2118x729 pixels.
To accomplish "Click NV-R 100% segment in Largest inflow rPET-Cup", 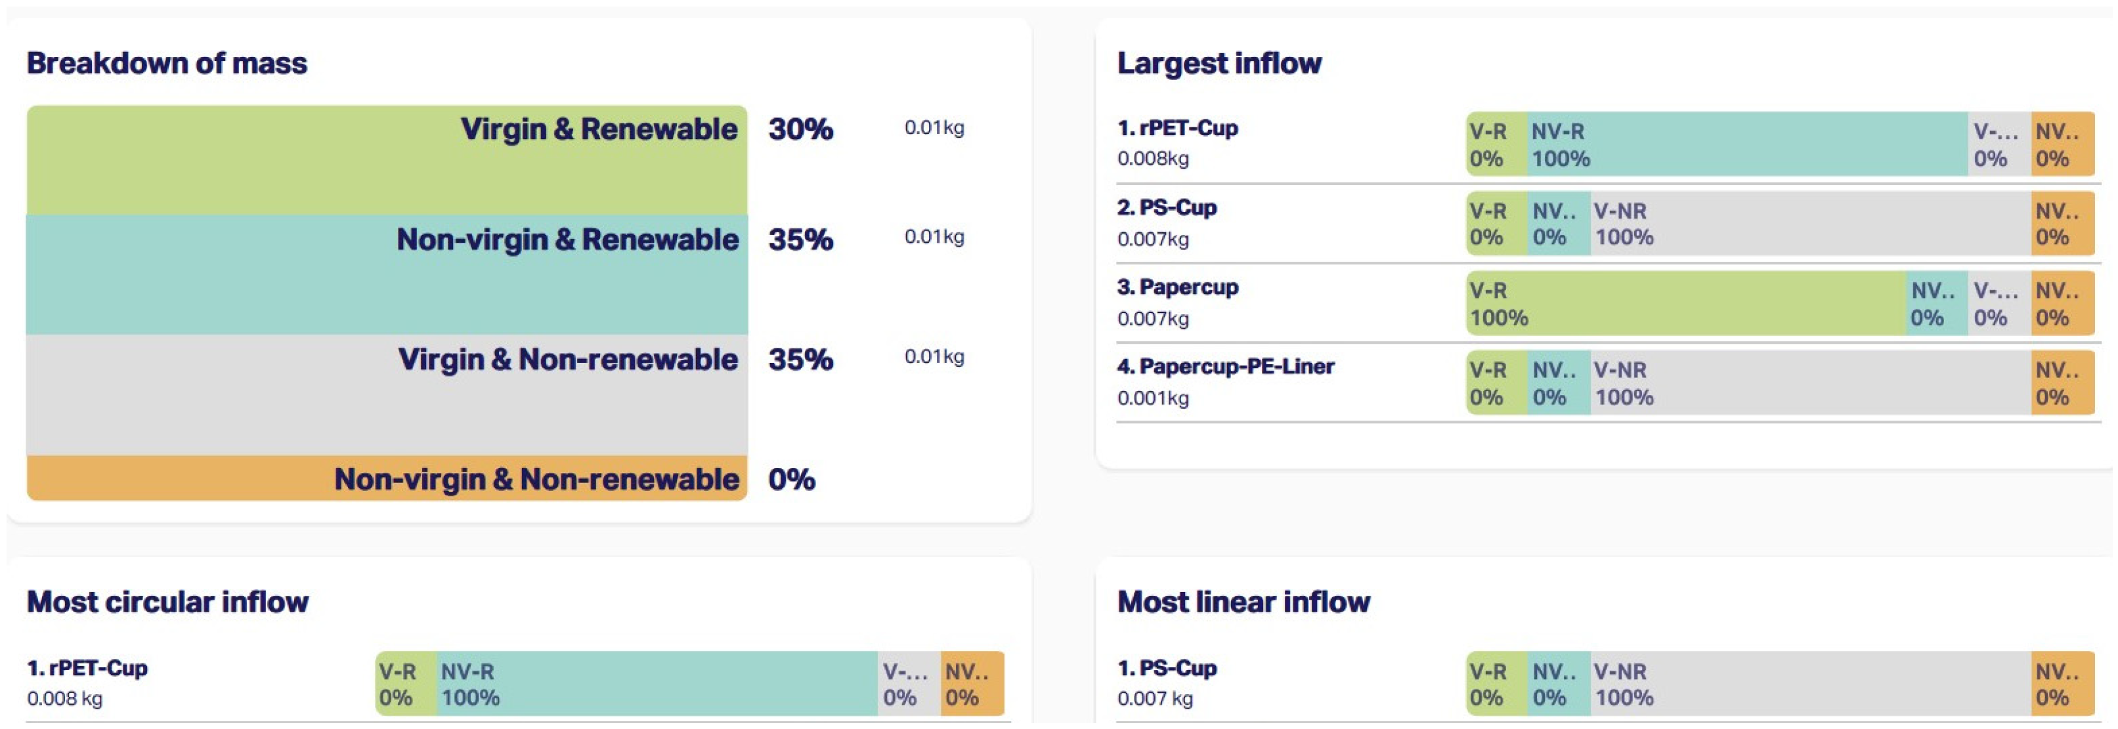I will [1747, 144].
